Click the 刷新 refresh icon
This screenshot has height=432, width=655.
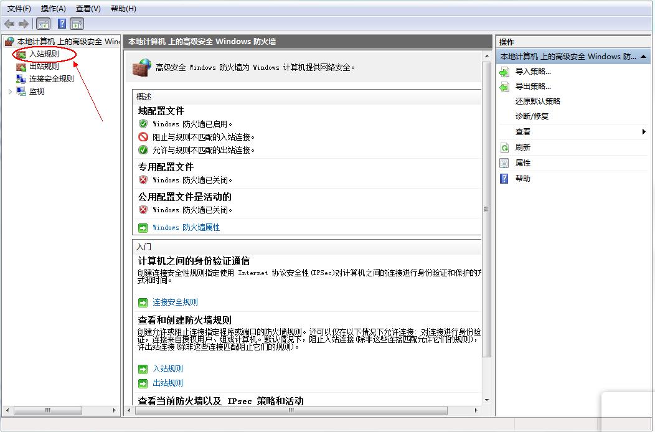coord(504,148)
